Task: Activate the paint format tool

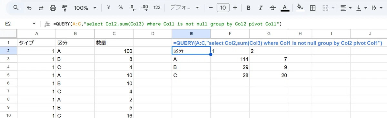Action: [64, 8]
